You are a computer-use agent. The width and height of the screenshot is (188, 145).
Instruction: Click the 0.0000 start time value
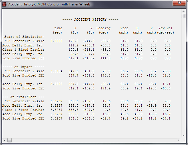coord(56,41)
